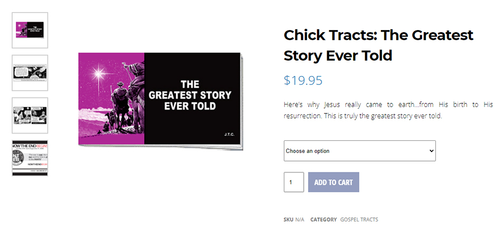Image resolution: width=502 pixels, height=231 pixels.
Task: Focus the quantity input field
Action: 294,182
